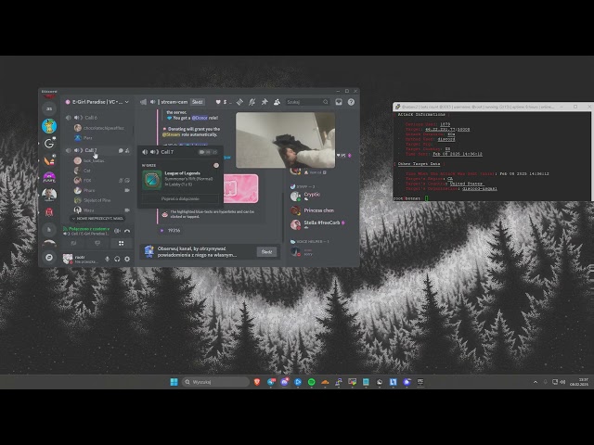
Task: Click the bottom chat bubble sidebar icon
Action: click(49, 258)
